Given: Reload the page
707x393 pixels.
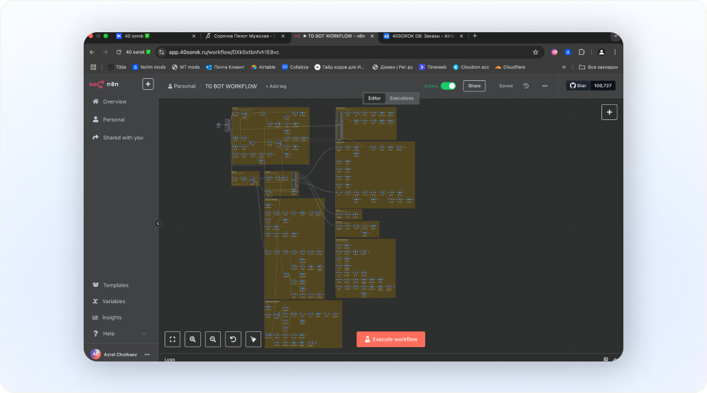Looking at the screenshot, I should point(119,52).
